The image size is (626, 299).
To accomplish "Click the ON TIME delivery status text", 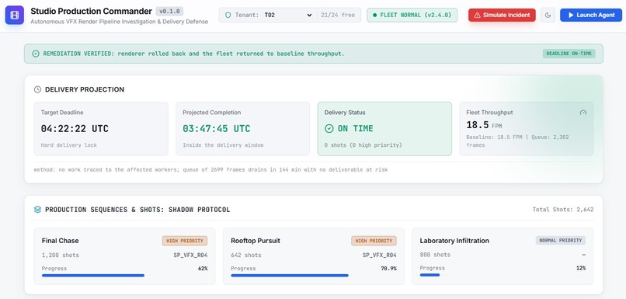I will coord(355,129).
